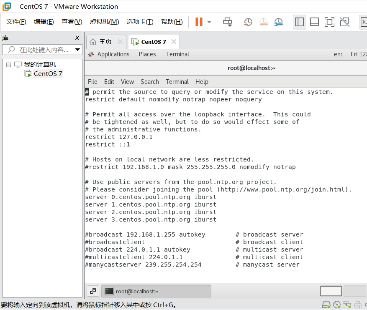
Task: Pause the virtual machine
Action: [199, 22]
